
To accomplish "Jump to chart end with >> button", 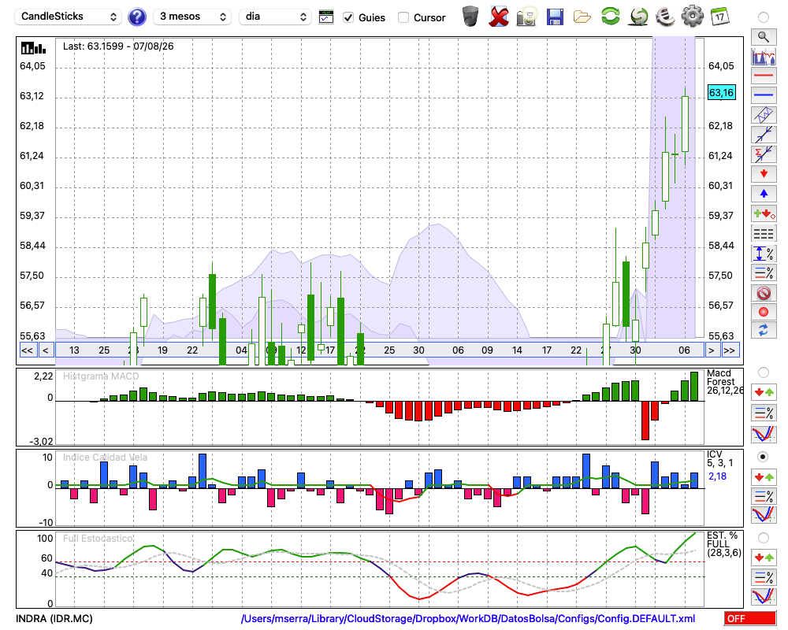I will coord(729,350).
